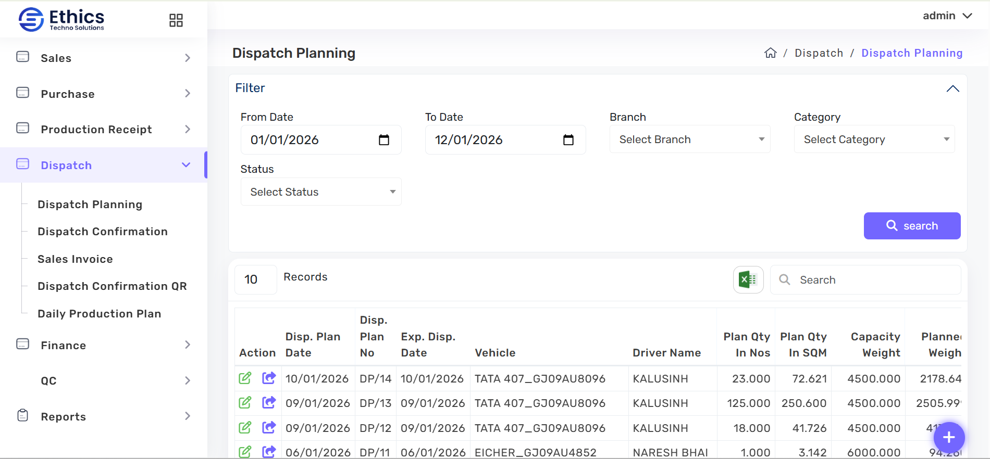Open grid menu icon beside logo

point(176,20)
